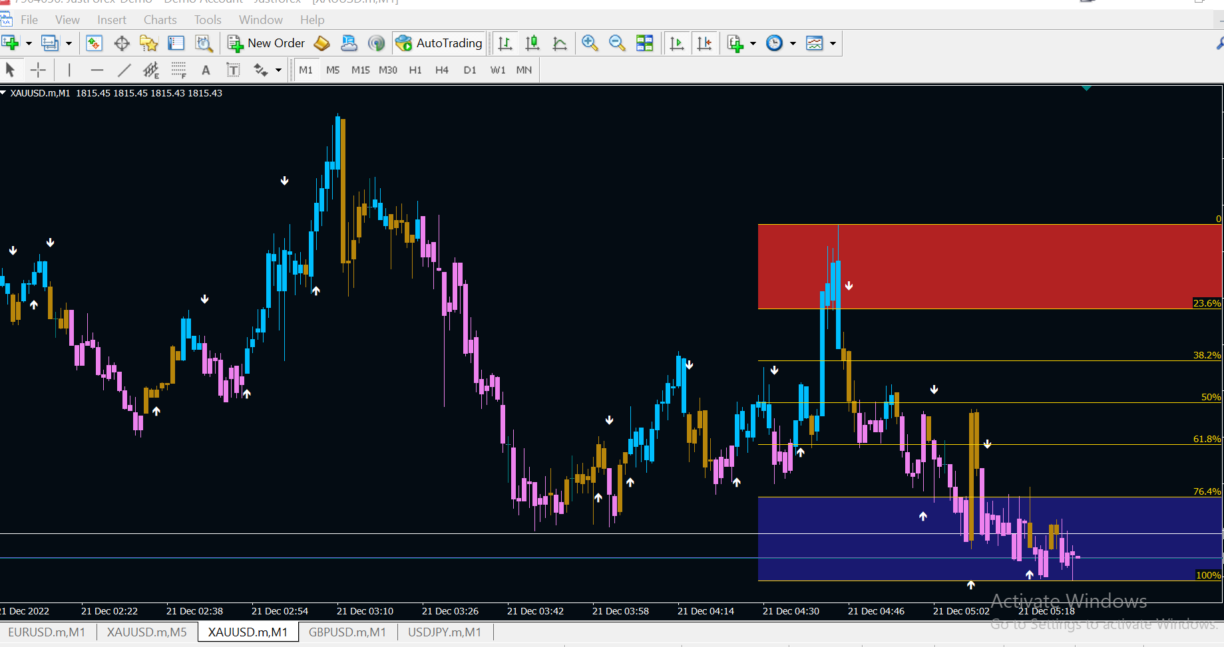This screenshot has width=1224, height=647.
Task: Draw a trendline with the line tool
Action: click(x=124, y=70)
